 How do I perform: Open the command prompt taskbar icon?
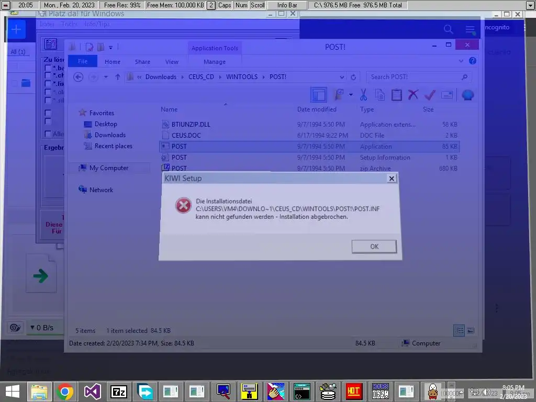click(x=302, y=392)
